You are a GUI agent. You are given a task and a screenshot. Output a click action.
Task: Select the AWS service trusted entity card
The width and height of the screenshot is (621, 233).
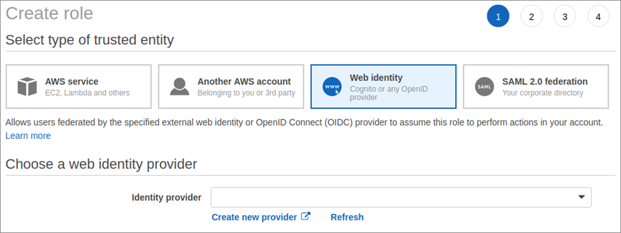click(79, 86)
